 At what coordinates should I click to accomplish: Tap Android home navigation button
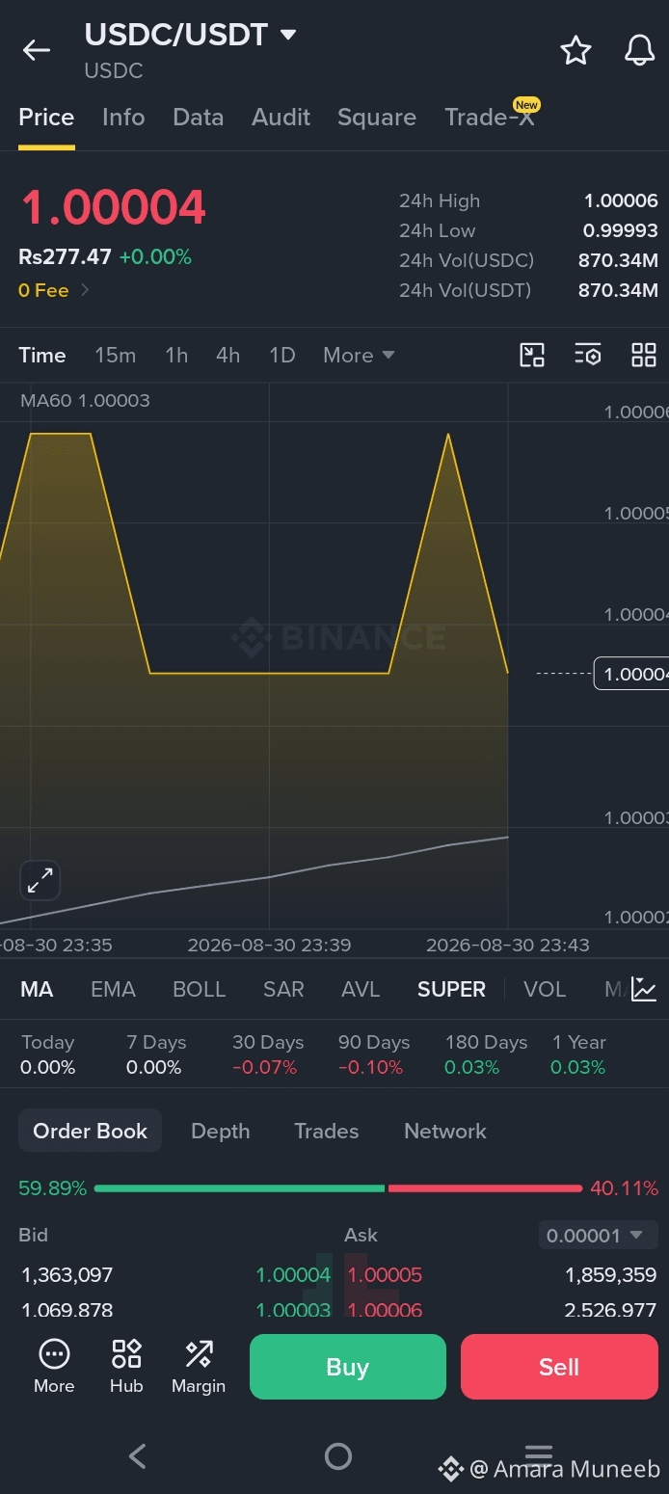[338, 1455]
